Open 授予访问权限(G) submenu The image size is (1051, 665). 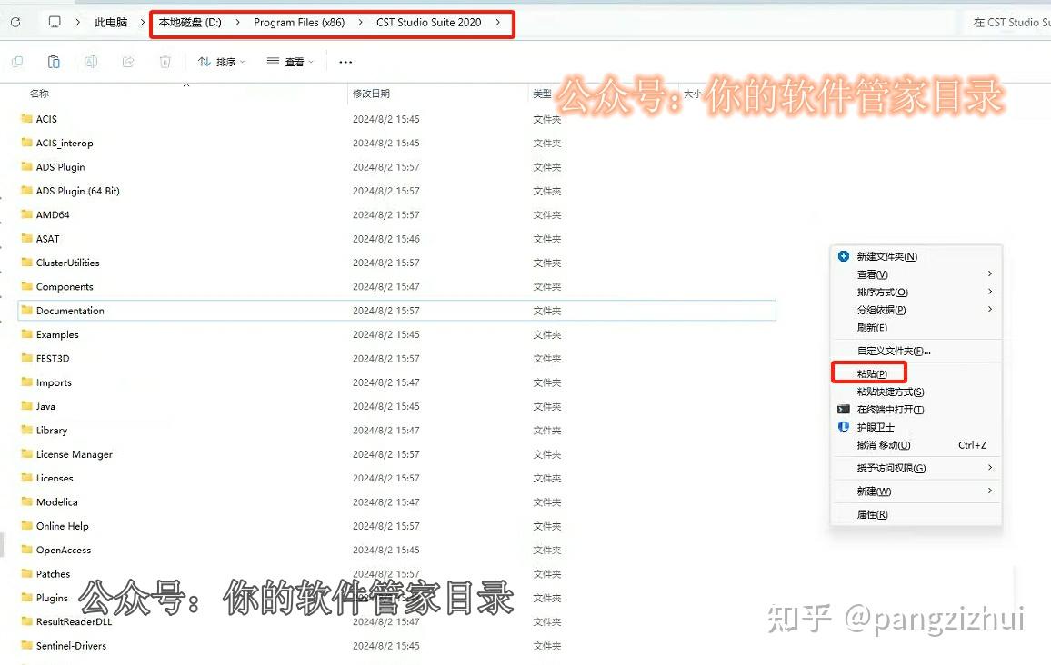tap(916, 468)
